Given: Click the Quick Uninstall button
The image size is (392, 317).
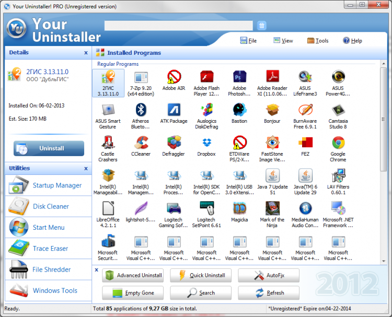Looking at the screenshot, I should coord(201,275).
